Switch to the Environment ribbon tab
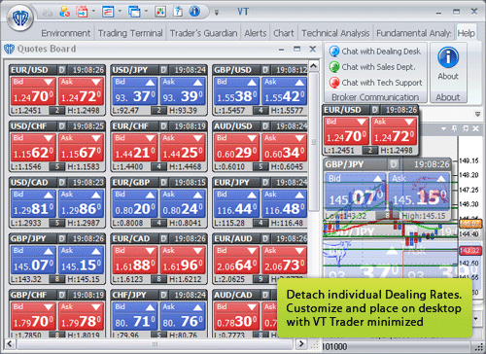This screenshot has width=486, height=354. [x=66, y=33]
